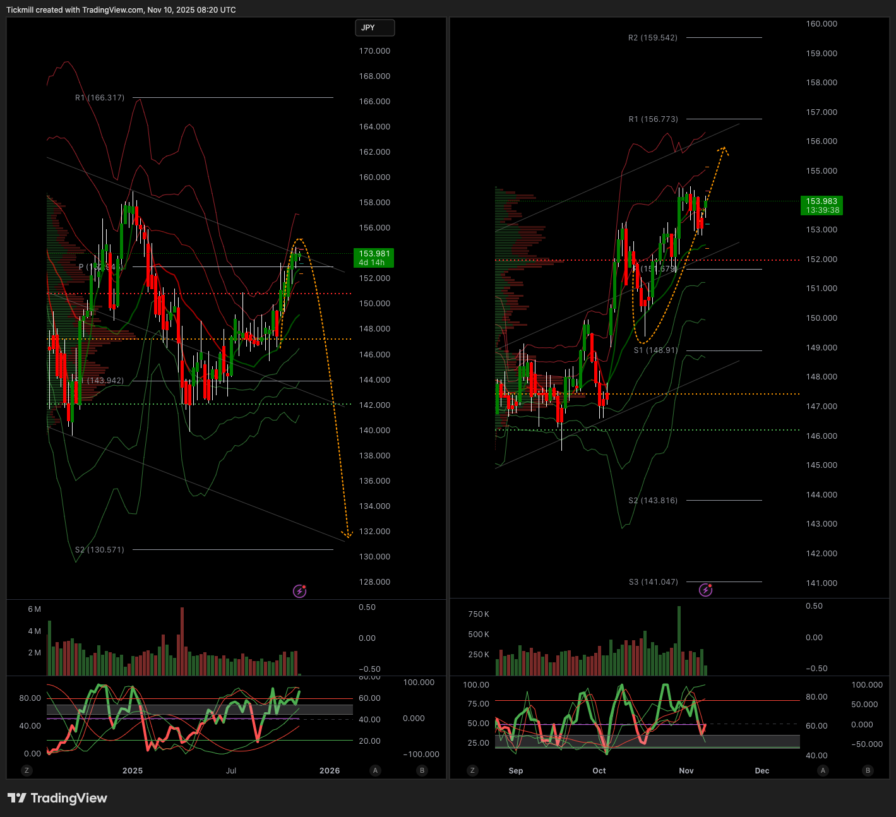Select the R2 (159.542) pivot label

click(652, 38)
